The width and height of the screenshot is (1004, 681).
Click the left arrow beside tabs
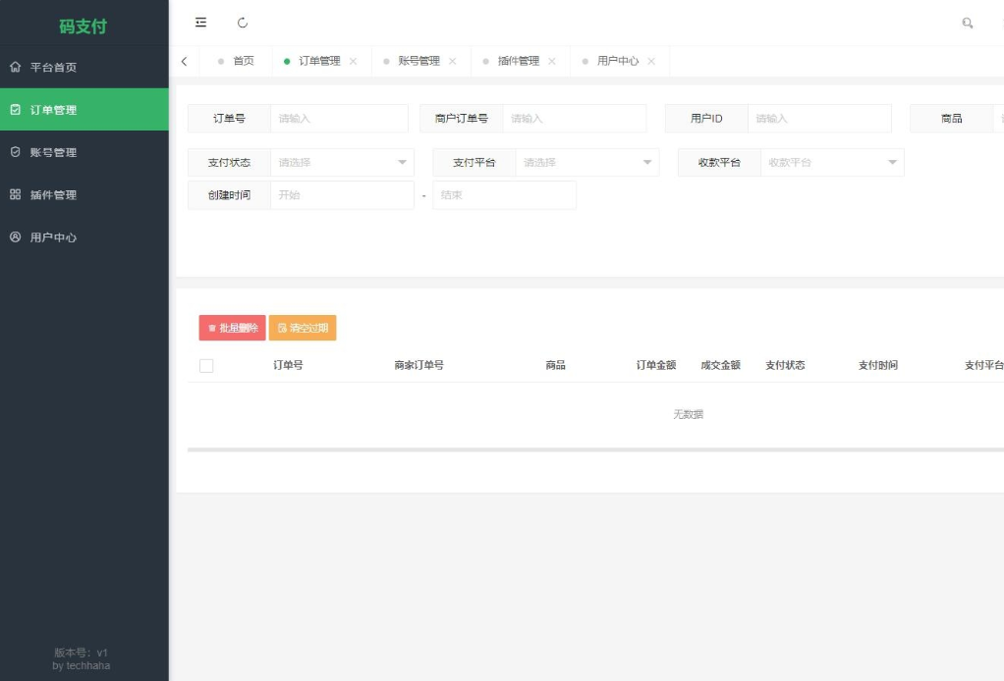tap(185, 62)
